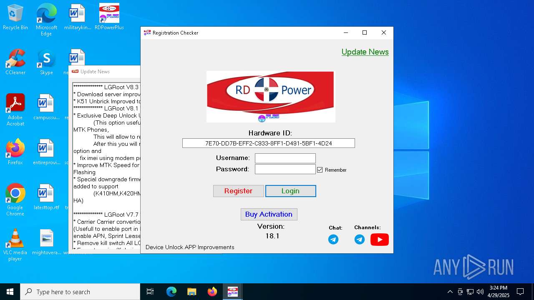
Task: Click the Password input field
Action: pos(285,169)
